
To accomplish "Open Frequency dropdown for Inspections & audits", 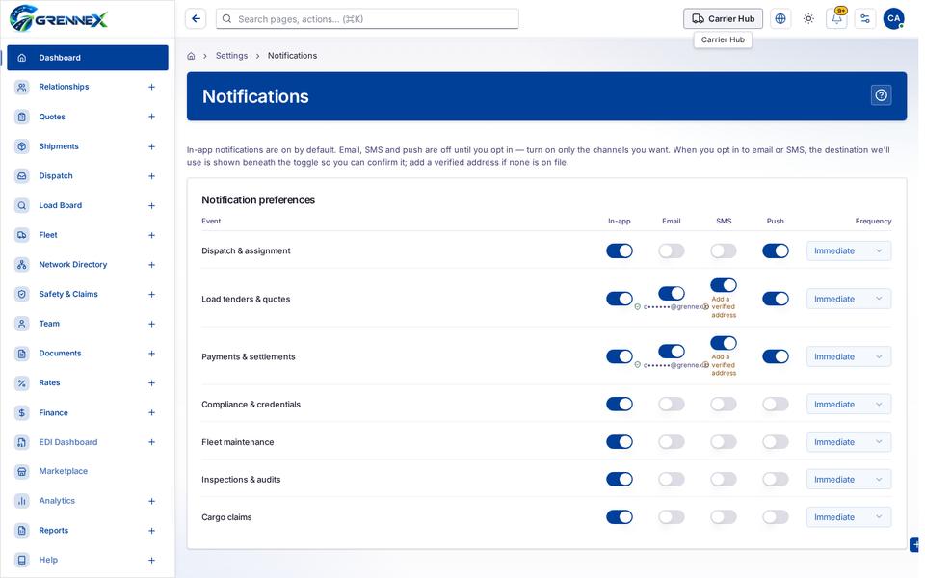I will 849,480.
